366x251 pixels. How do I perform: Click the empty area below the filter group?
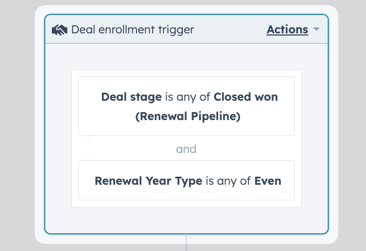pyautogui.click(x=186, y=220)
